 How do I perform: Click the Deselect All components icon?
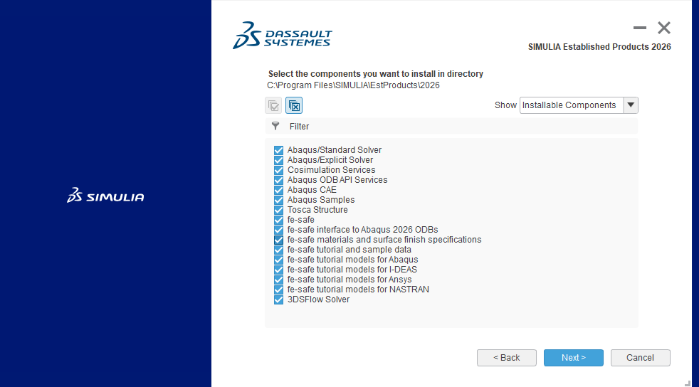coord(294,105)
